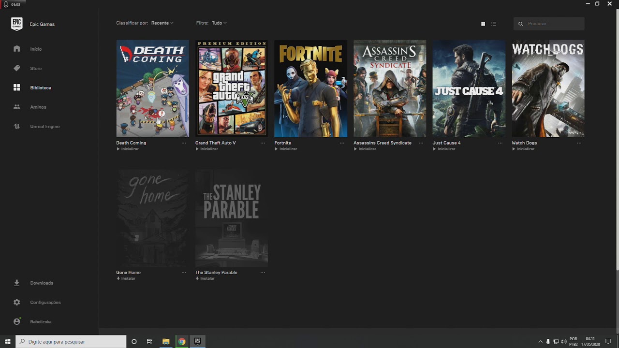Select Store in sidebar menu
Viewport: 619px width, 348px height.
[36, 68]
